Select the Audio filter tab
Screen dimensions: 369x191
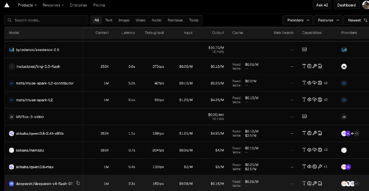[x=156, y=20]
